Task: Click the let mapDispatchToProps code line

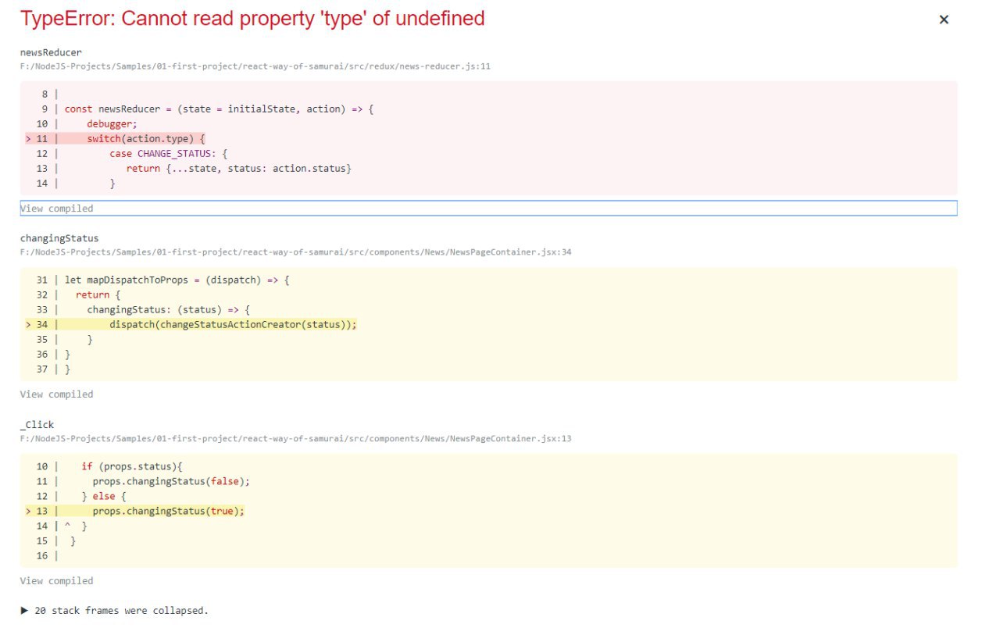Action: point(177,280)
